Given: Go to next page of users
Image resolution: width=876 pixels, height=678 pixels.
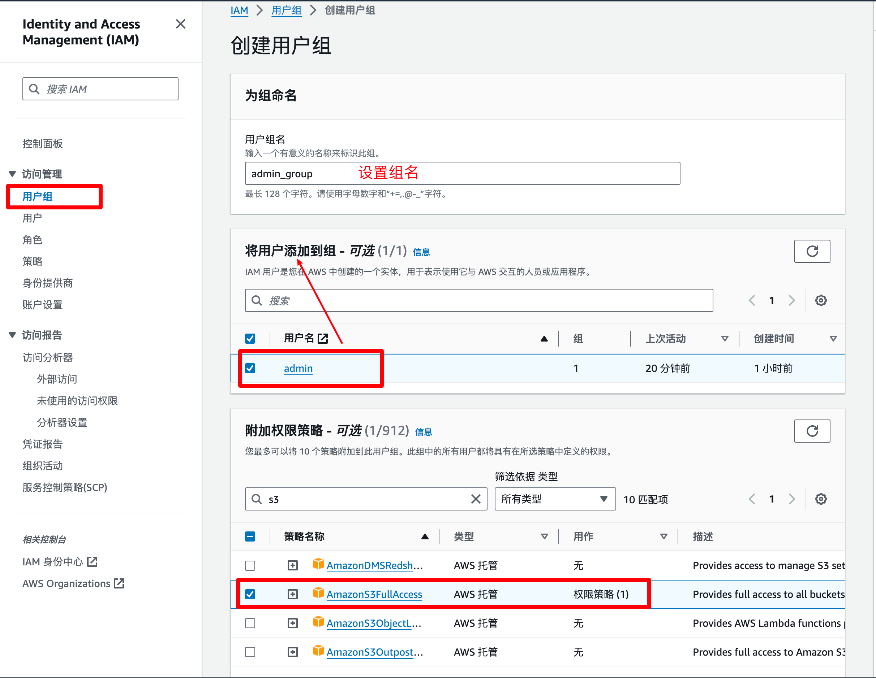Looking at the screenshot, I should [791, 300].
